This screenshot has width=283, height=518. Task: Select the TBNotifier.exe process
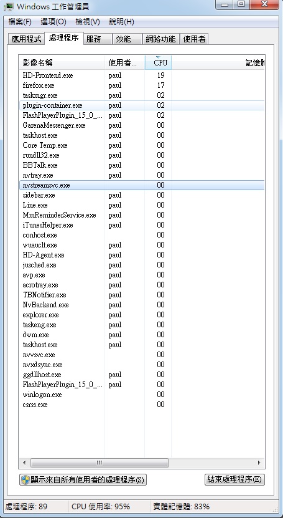click(x=142, y=295)
